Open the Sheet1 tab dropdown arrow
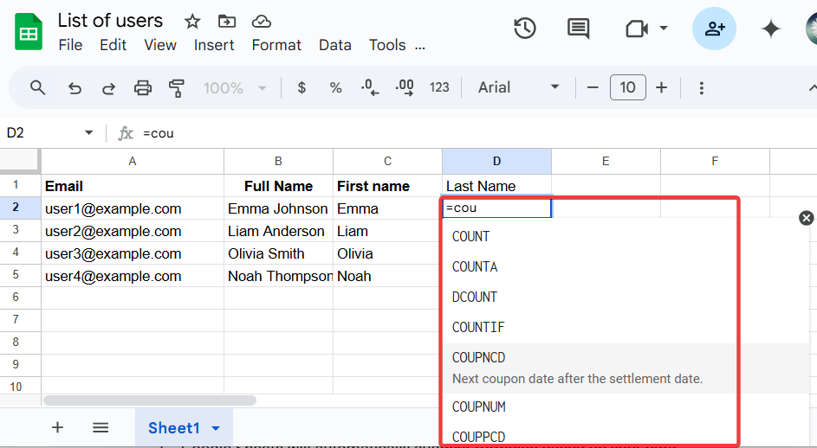The image size is (817, 448). pos(216,428)
